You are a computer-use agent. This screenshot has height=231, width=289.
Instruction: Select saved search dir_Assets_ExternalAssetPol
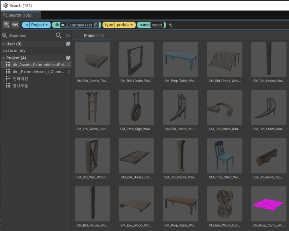coord(39,65)
